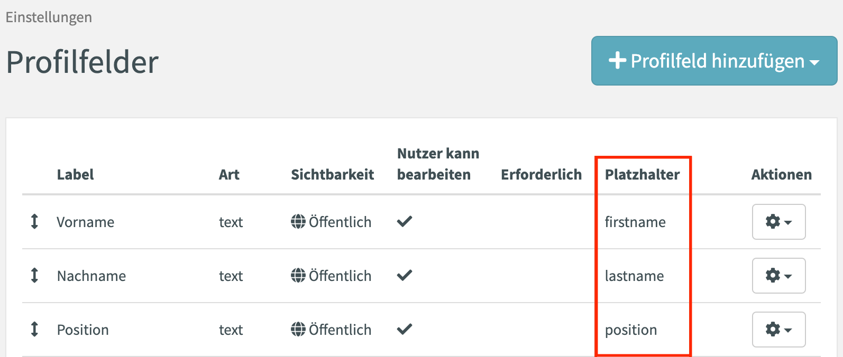Click the globe icon in Vorname row
843x357 pixels.
click(x=298, y=222)
